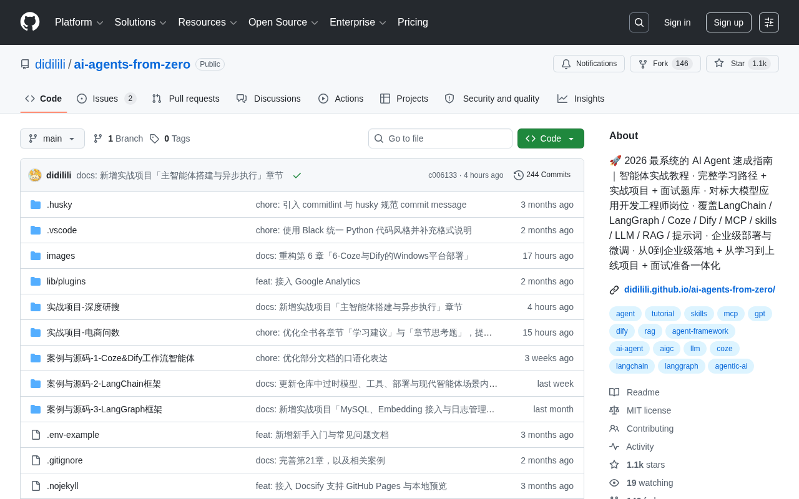Switch to the Issues tab
This screenshot has height=499, width=799.
click(x=106, y=99)
